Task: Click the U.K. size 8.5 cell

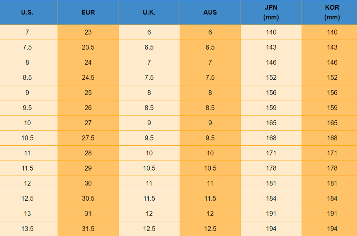Action: coord(149,108)
